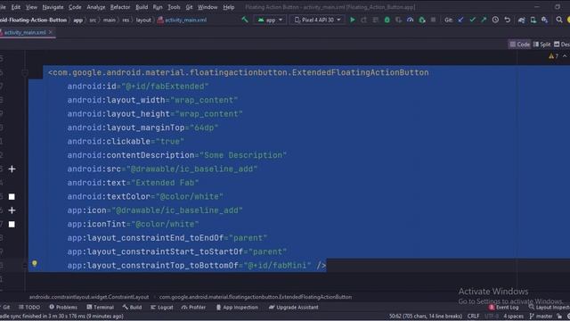Collapse the fold marker at the closing tag line
Viewport: 570px width, 321px height.
coord(25,266)
